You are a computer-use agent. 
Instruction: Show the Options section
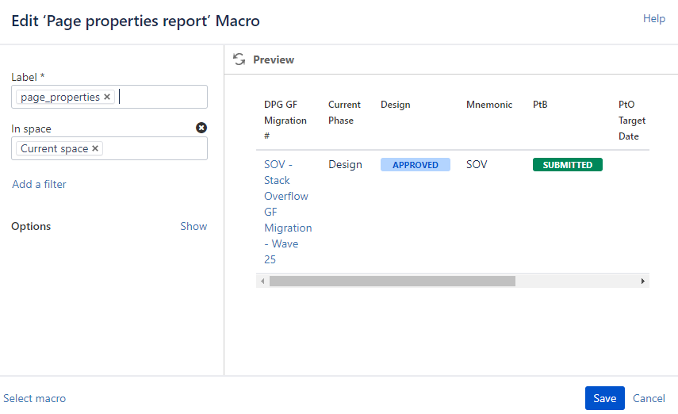(x=193, y=226)
